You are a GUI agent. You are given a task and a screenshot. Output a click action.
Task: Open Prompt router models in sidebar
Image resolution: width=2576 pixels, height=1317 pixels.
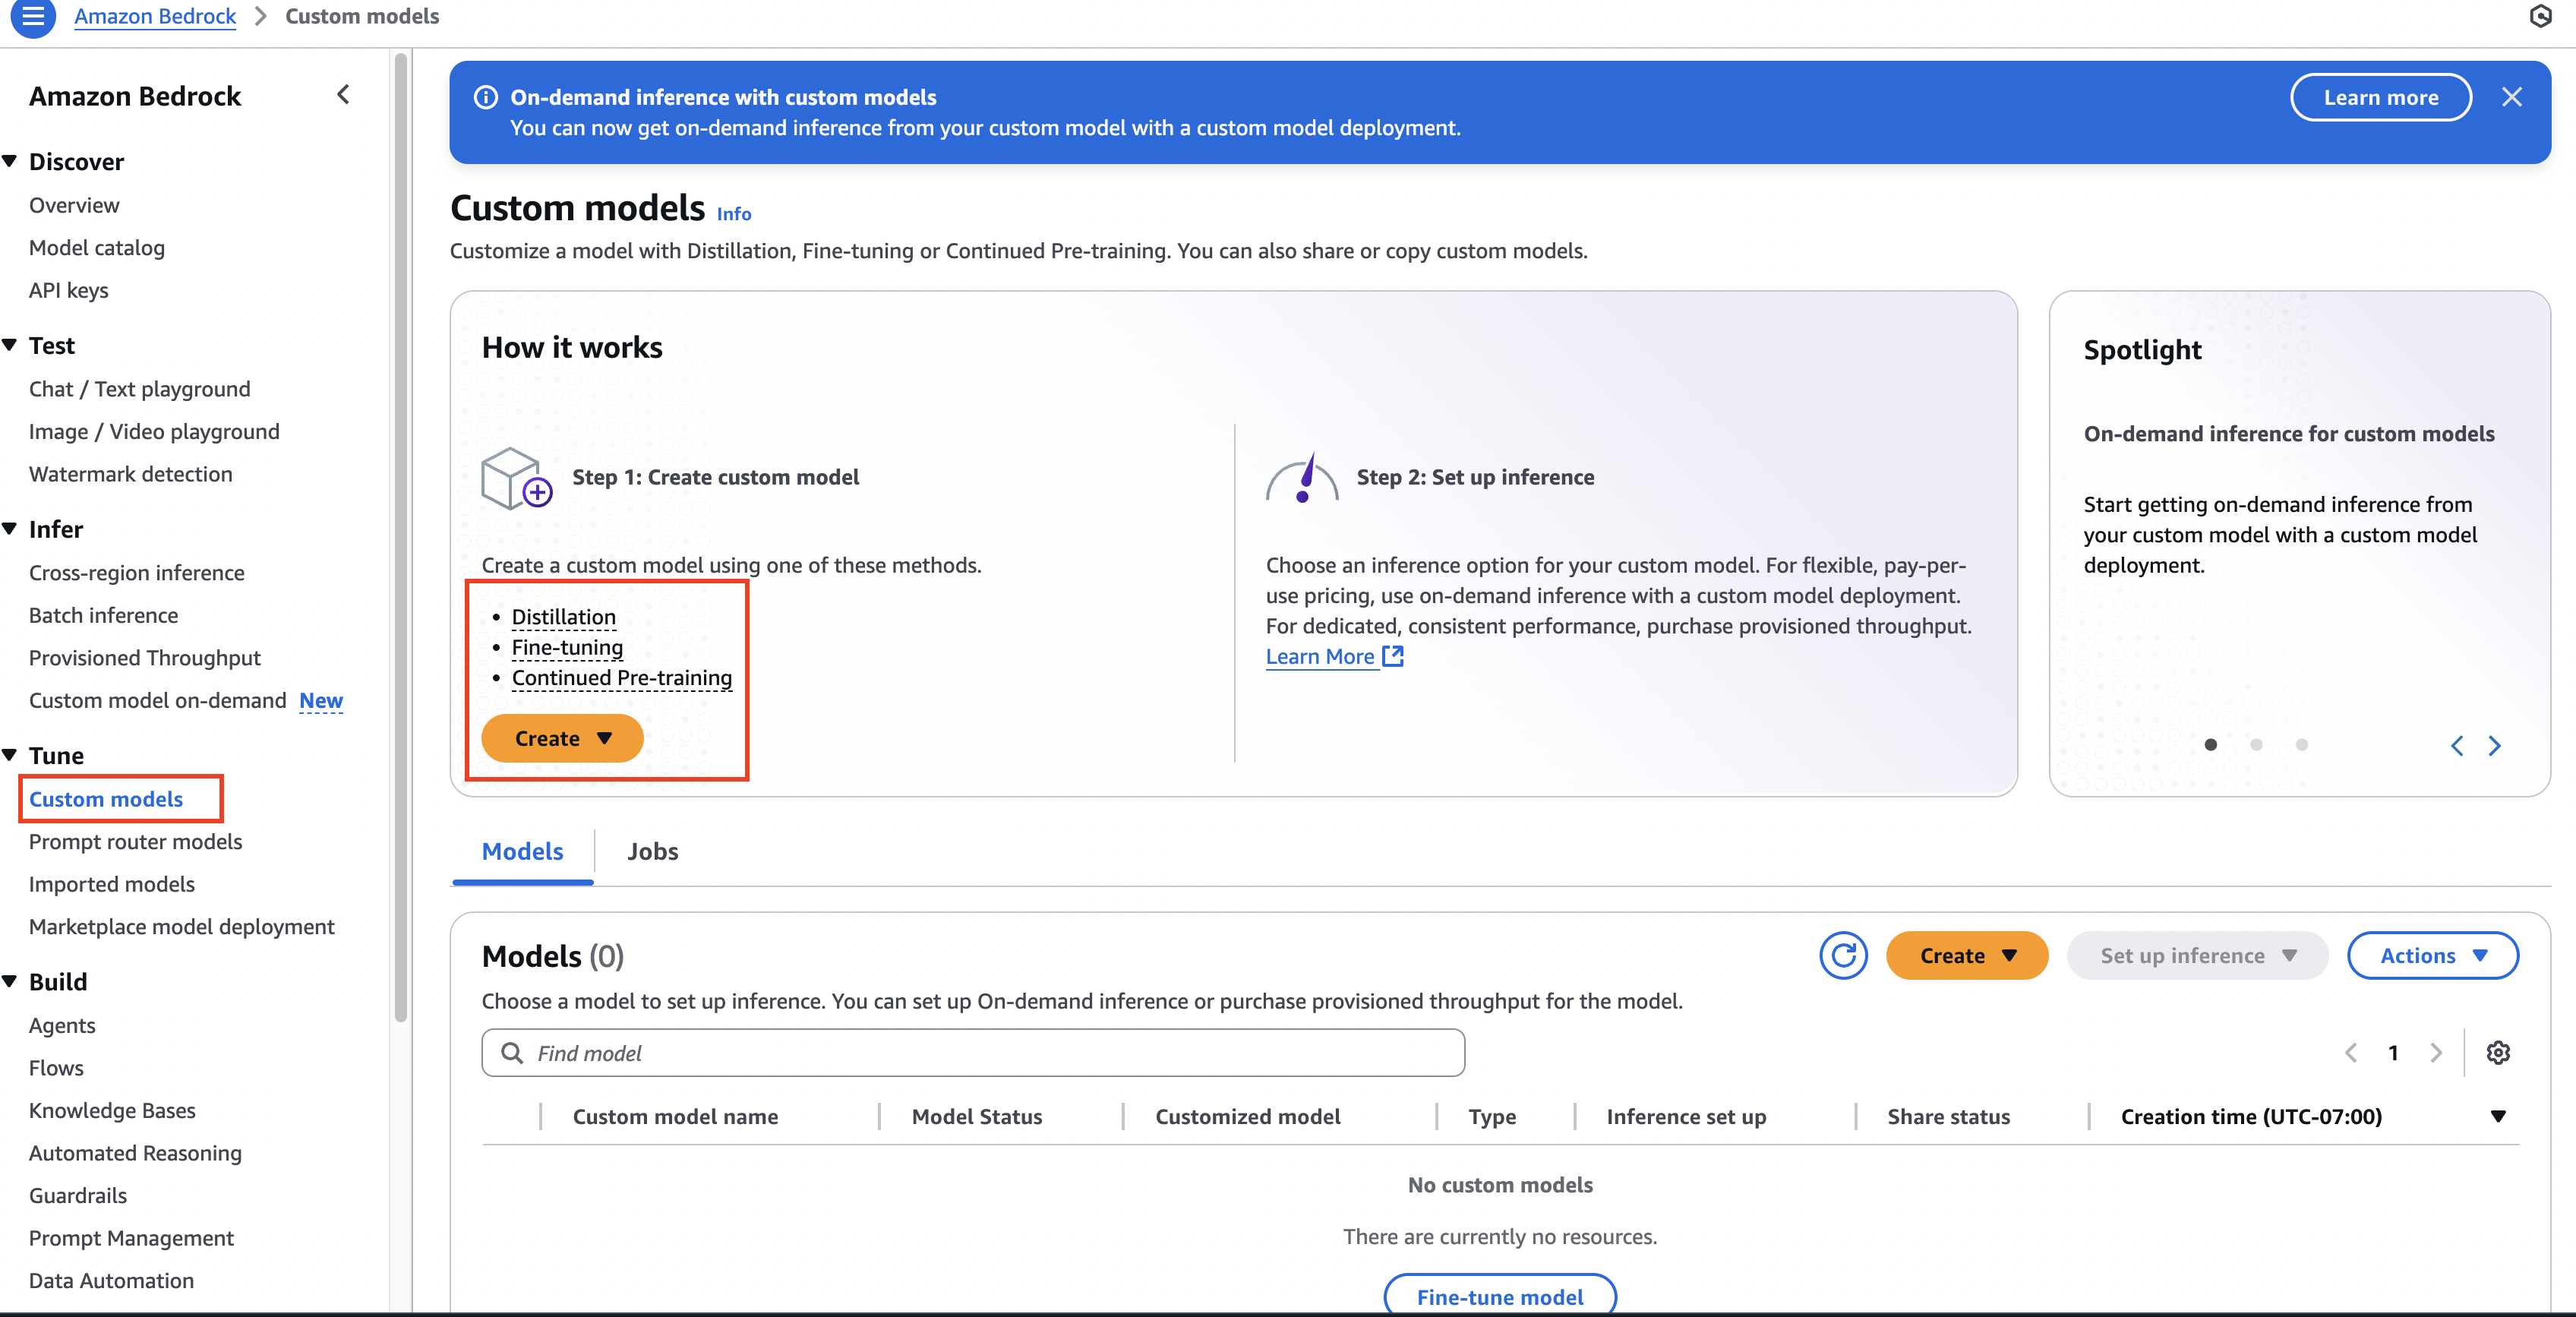click(135, 841)
